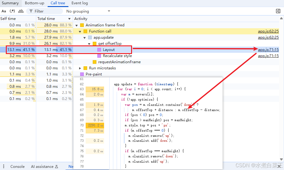Viewport: 284px width, 170px height.
Task: Open app.js:71:15 link on Recalculate style row
Action: pos(268,56)
